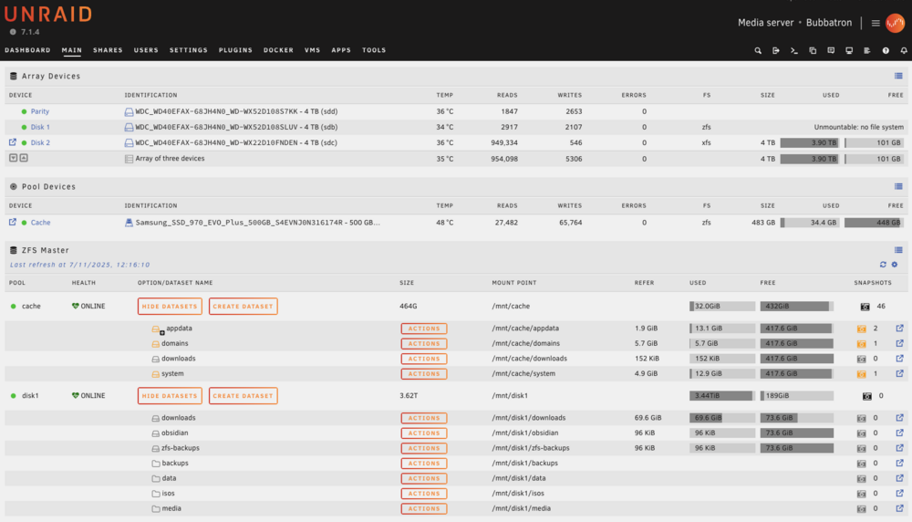Open ZFS Master settings gear icon
The image size is (912, 522).
[896, 265]
